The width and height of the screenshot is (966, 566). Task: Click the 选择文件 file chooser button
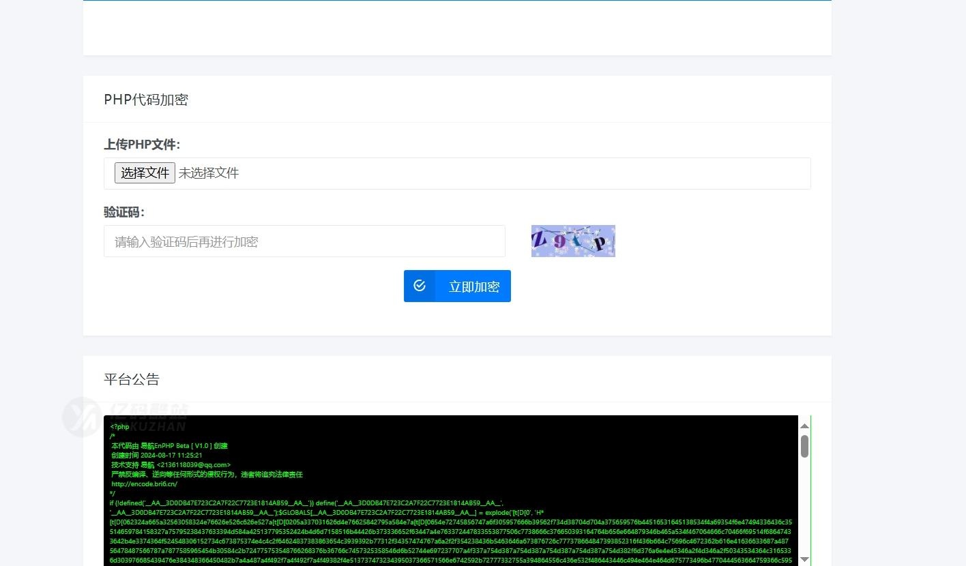pyautogui.click(x=145, y=173)
